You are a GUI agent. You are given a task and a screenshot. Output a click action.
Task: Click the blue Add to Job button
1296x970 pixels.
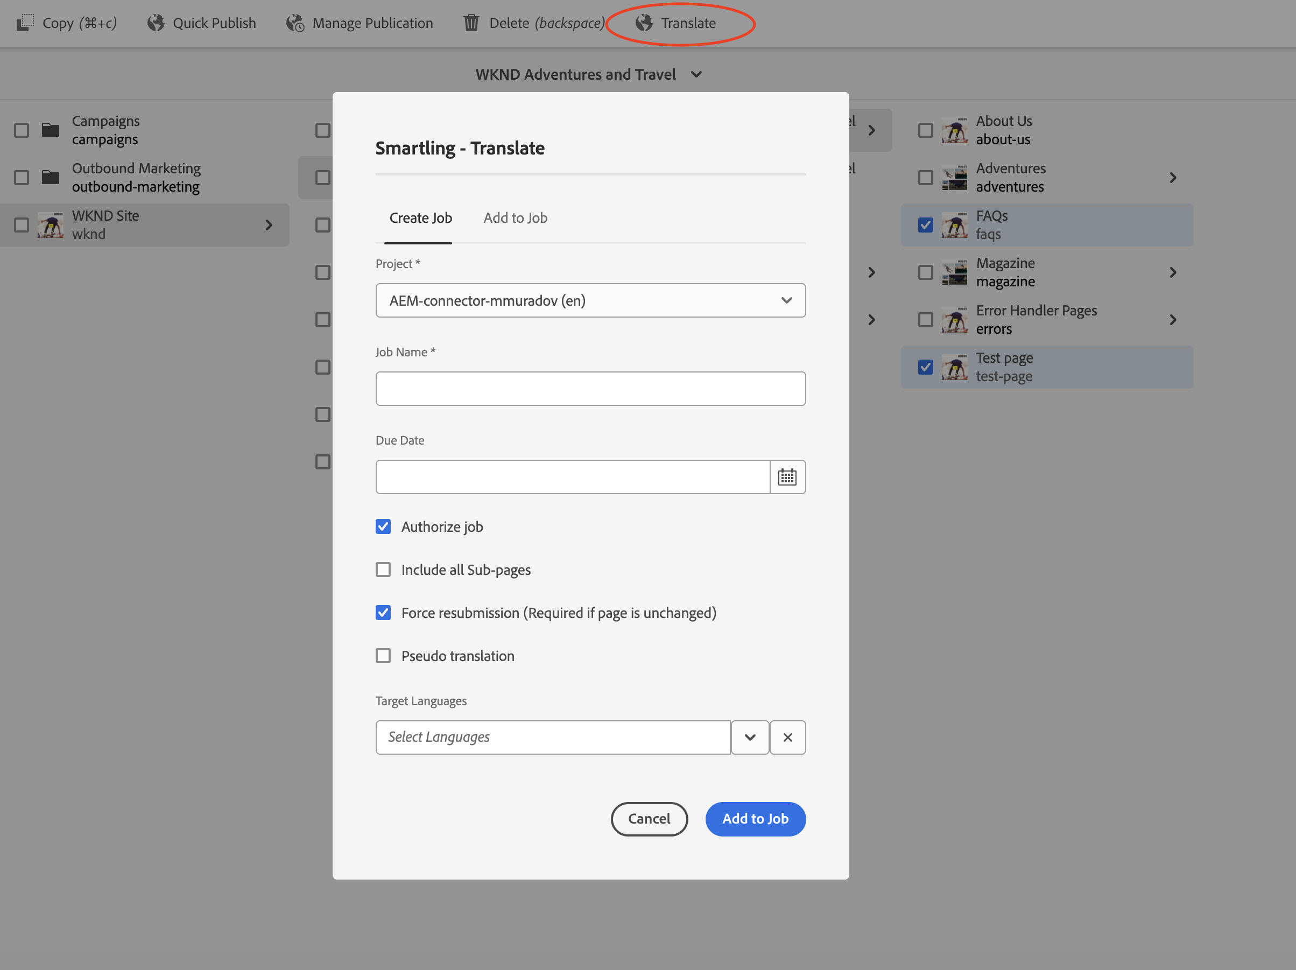coord(755,818)
